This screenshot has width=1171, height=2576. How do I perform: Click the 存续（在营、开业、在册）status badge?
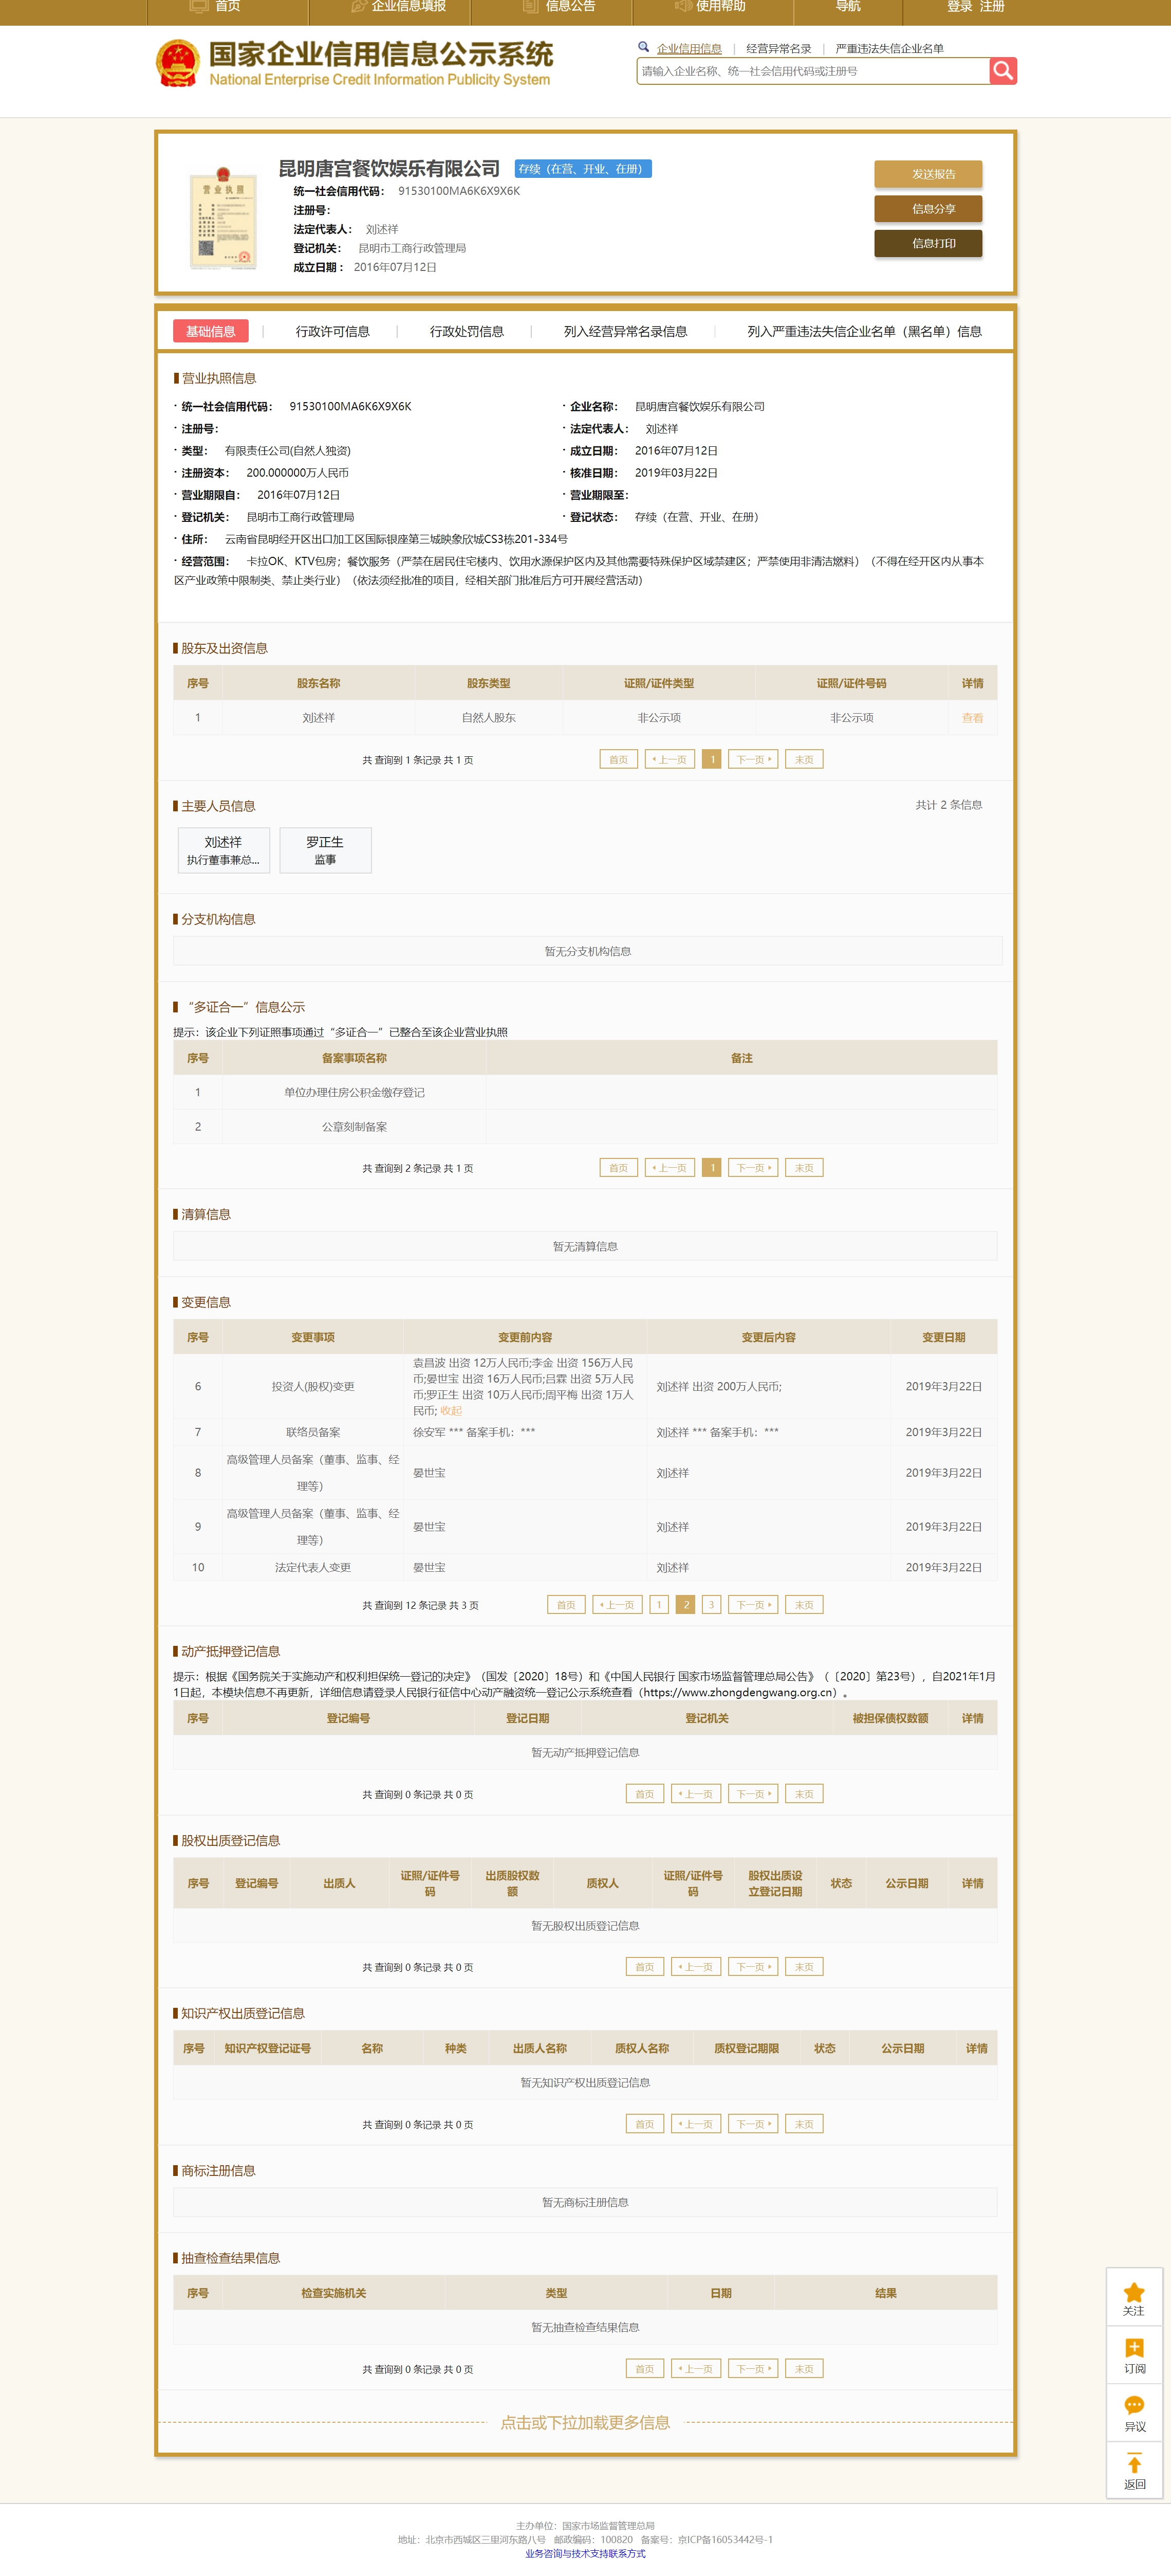click(584, 169)
